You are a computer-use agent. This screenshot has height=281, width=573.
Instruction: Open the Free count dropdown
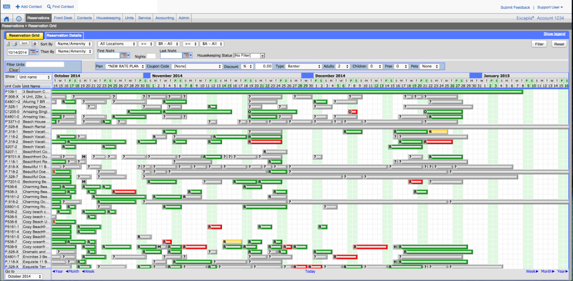[401, 67]
